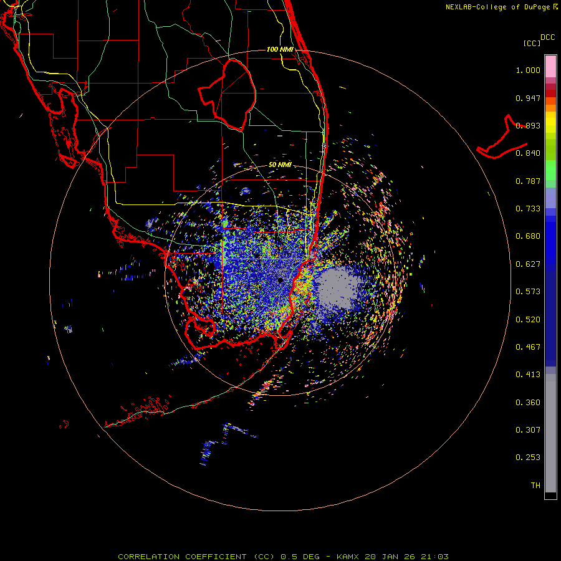This screenshot has height=561, width=561.
Task: Click the 0.787 legend value
Action: [x=528, y=181]
